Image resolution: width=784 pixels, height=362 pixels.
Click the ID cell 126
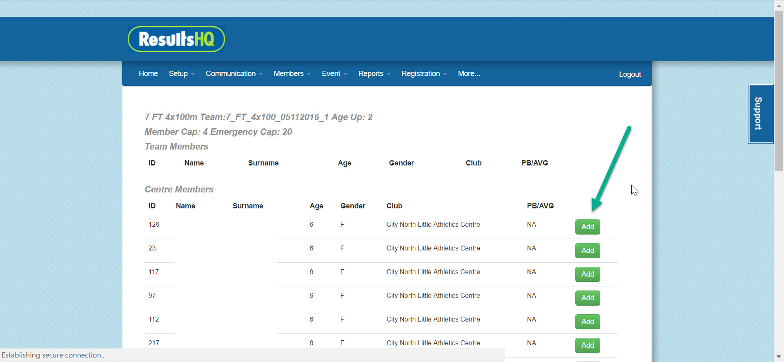[x=154, y=225]
